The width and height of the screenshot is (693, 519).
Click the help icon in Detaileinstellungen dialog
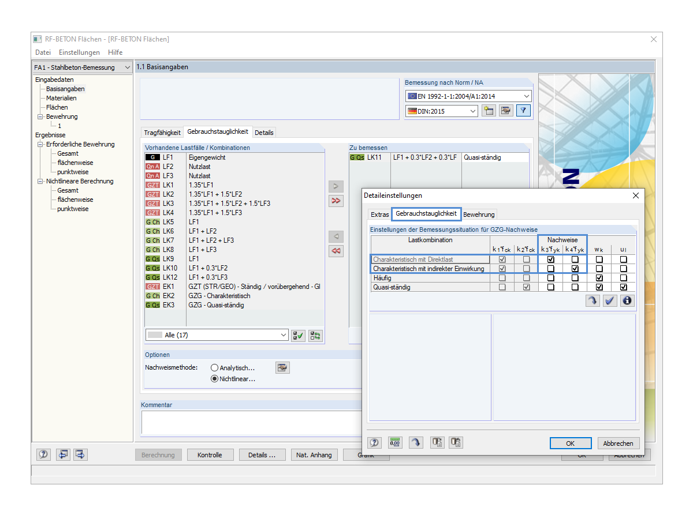(x=374, y=443)
